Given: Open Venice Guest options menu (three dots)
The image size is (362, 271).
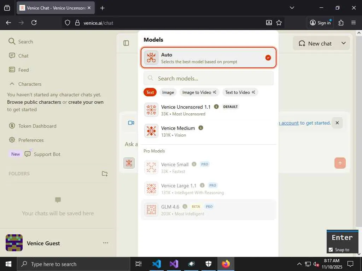Looking at the screenshot, I should click(106, 243).
